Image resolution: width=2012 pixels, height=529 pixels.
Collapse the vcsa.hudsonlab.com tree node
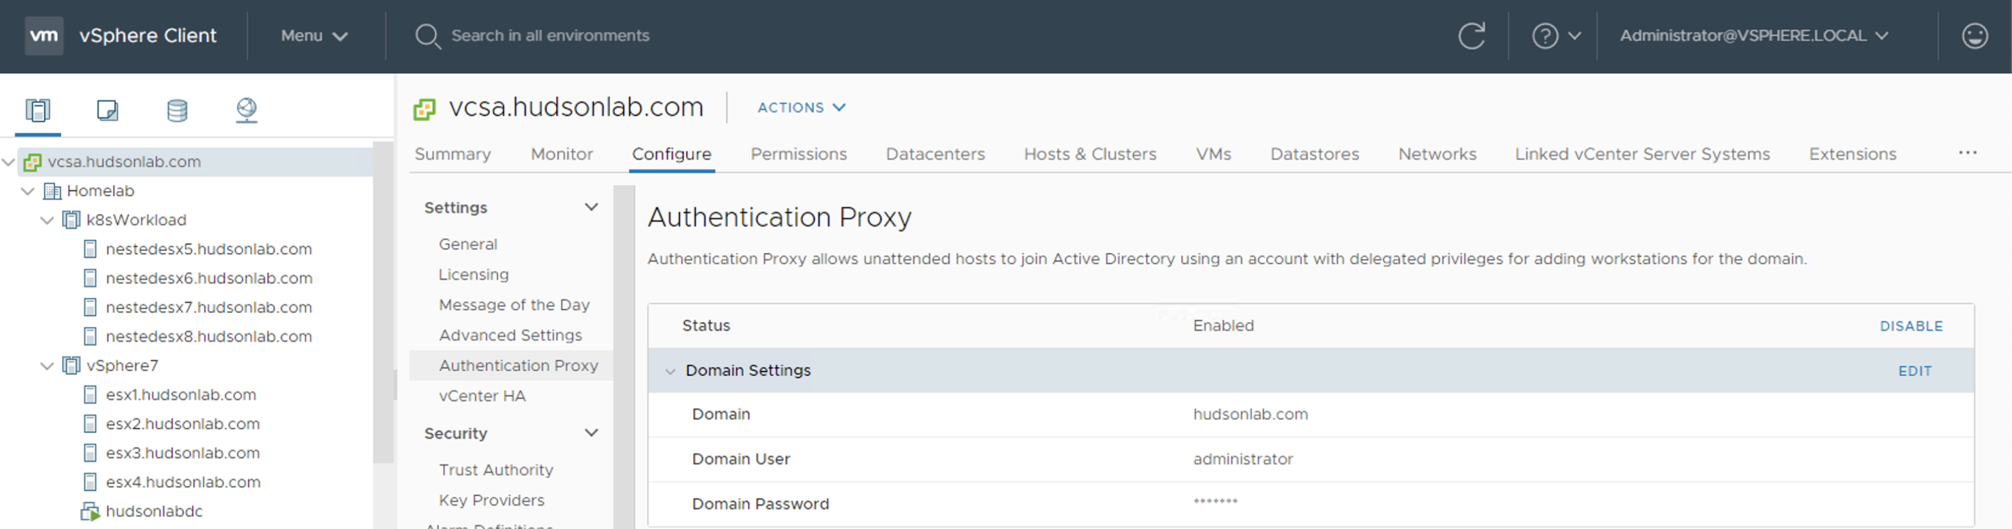(8, 162)
